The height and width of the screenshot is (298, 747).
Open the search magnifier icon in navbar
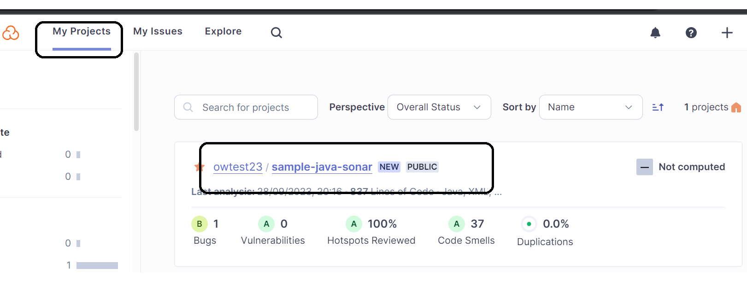pos(276,33)
